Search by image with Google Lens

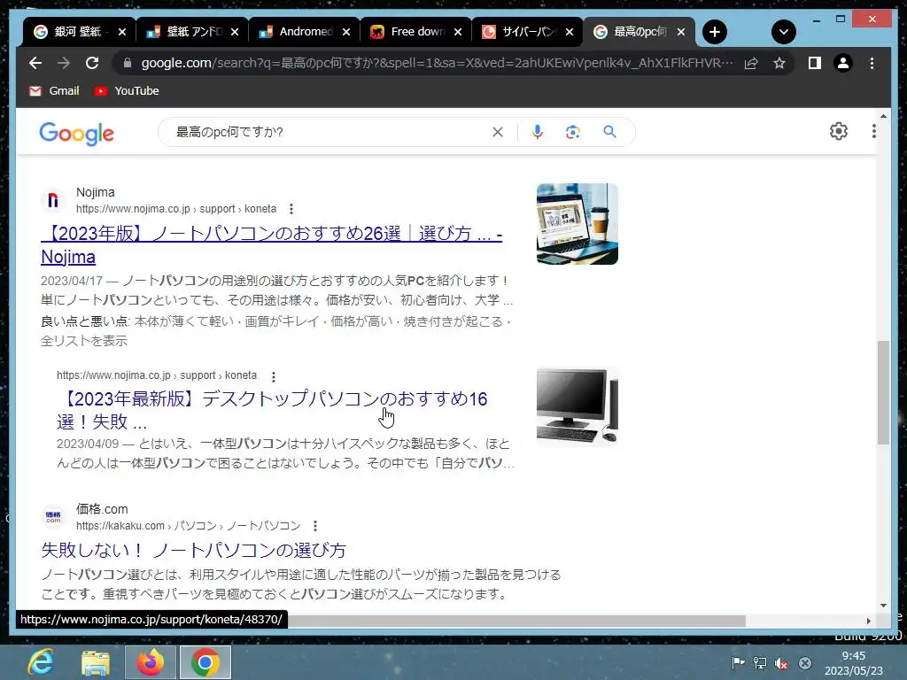(x=573, y=132)
